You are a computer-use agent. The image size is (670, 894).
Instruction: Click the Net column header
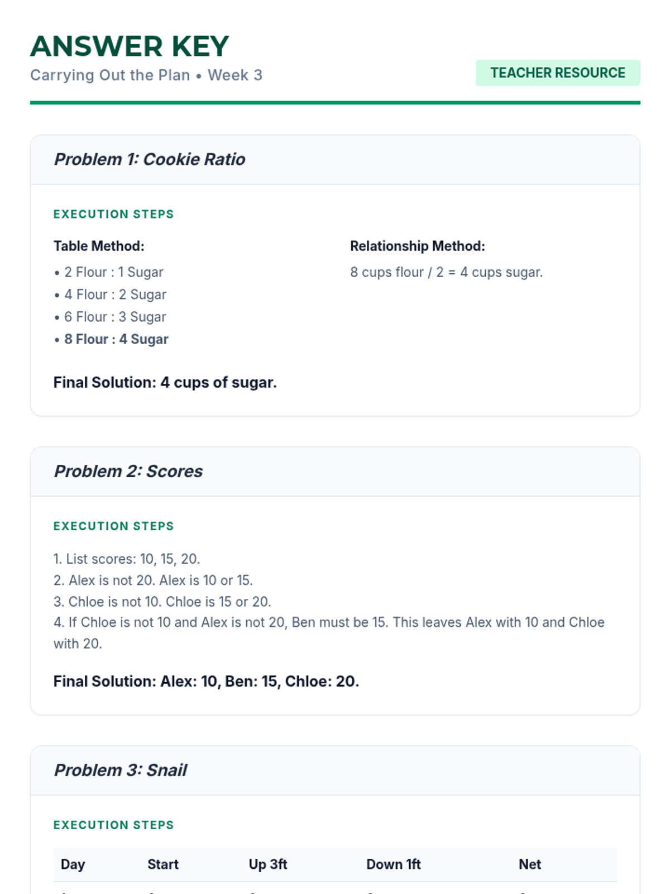(529, 864)
